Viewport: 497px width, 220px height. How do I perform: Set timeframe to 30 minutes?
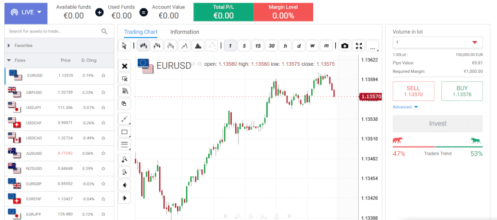coord(271,46)
